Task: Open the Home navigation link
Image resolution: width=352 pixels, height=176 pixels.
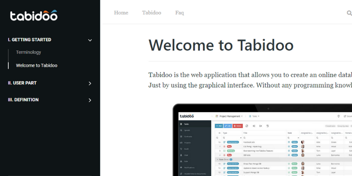Action: point(121,13)
